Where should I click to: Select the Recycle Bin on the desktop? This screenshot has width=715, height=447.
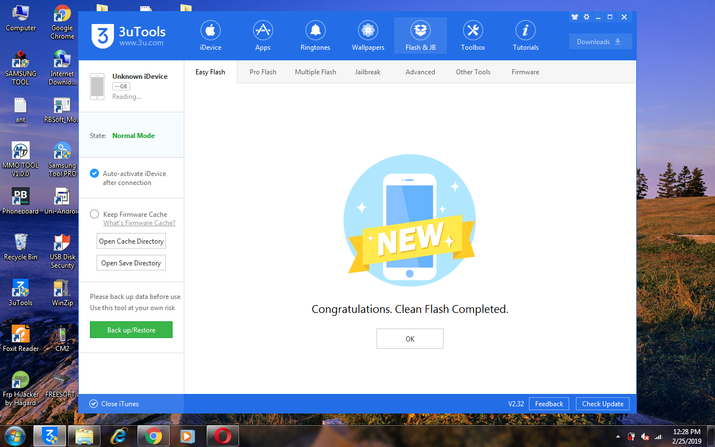pos(21,247)
